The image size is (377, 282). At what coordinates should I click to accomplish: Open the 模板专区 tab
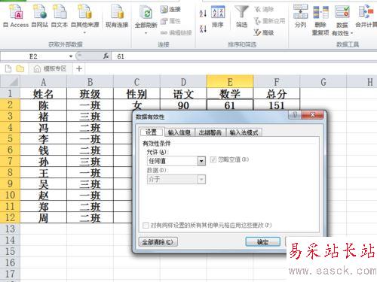coord(51,68)
